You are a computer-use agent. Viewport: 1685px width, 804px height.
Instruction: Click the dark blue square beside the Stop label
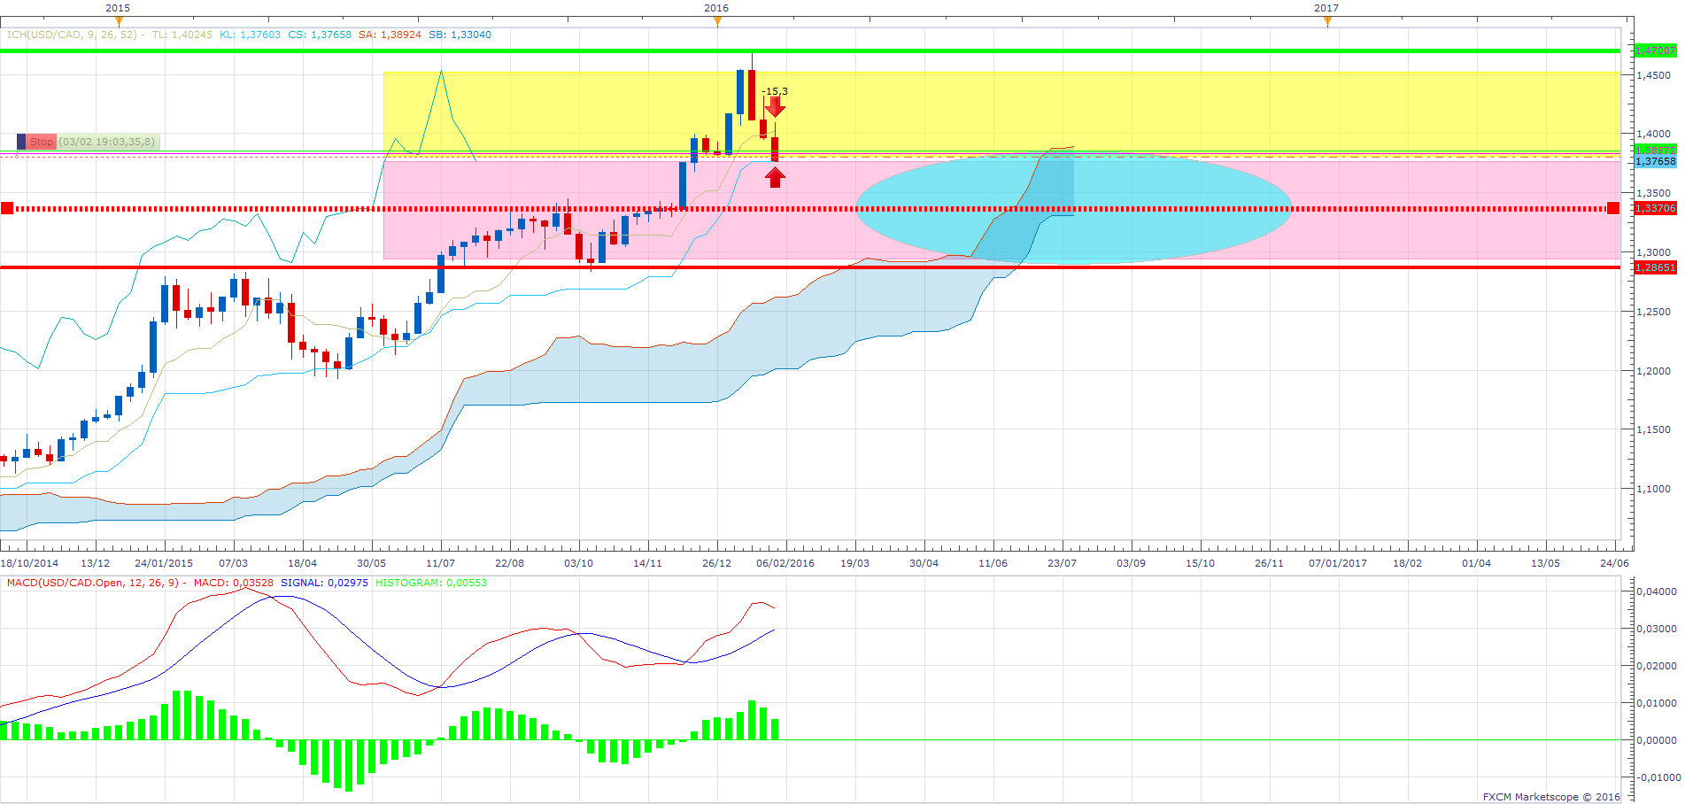pos(21,142)
